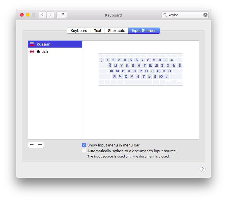Image resolution: width=227 pixels, height=201 pixels.
Task: Switch to the Shortcuts tab
Action: click(116, 30)
